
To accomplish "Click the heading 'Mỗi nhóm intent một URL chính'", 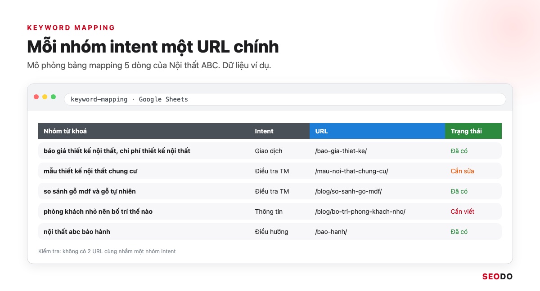I will pos(153,47).
